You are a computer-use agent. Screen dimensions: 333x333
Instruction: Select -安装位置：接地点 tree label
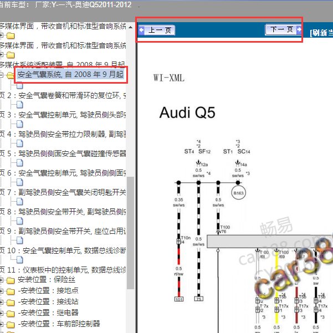48,291
